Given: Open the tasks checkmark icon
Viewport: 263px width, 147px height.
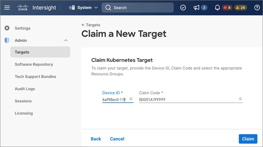Looking at the screenshot, I should (183, 8).
